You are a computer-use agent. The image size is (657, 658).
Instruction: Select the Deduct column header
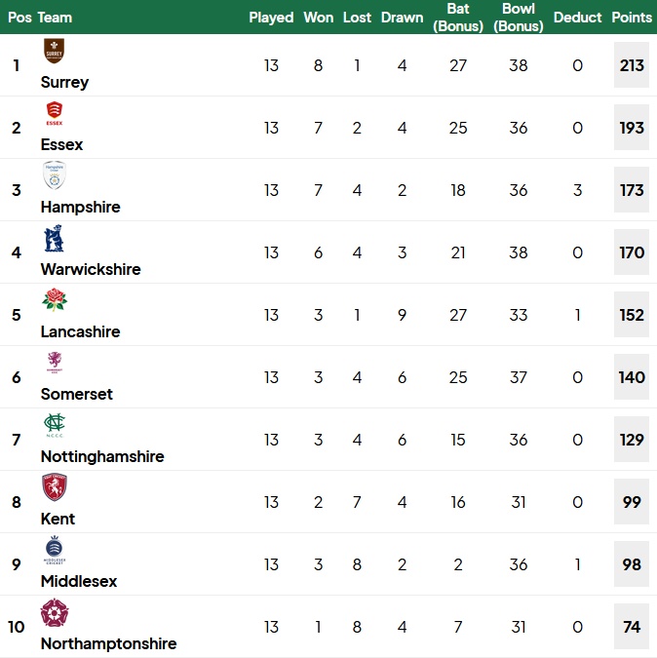577,18
